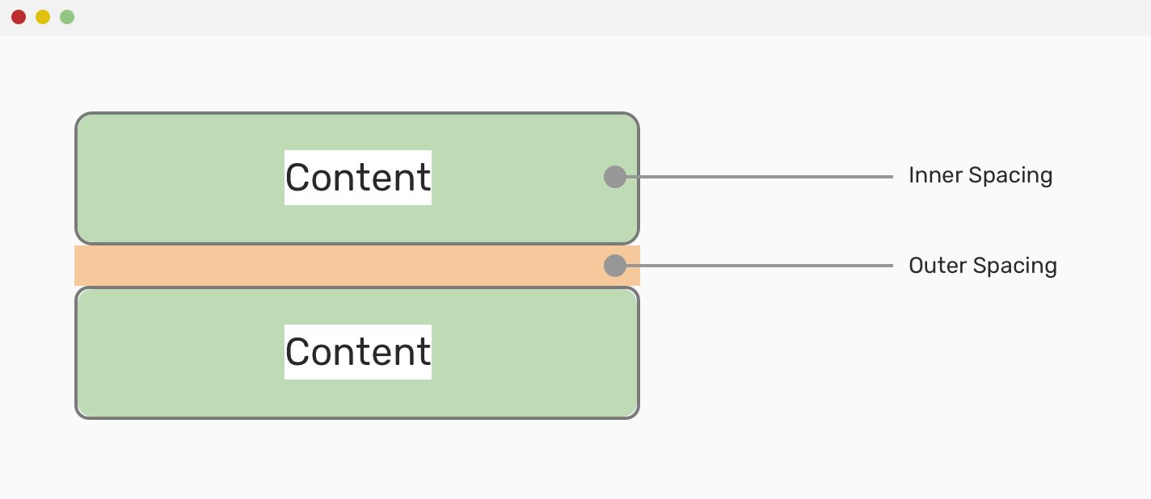This screenshot has height=499, width=1151.
Task: Click blank background below the lower content box
Action: point(357,460)
